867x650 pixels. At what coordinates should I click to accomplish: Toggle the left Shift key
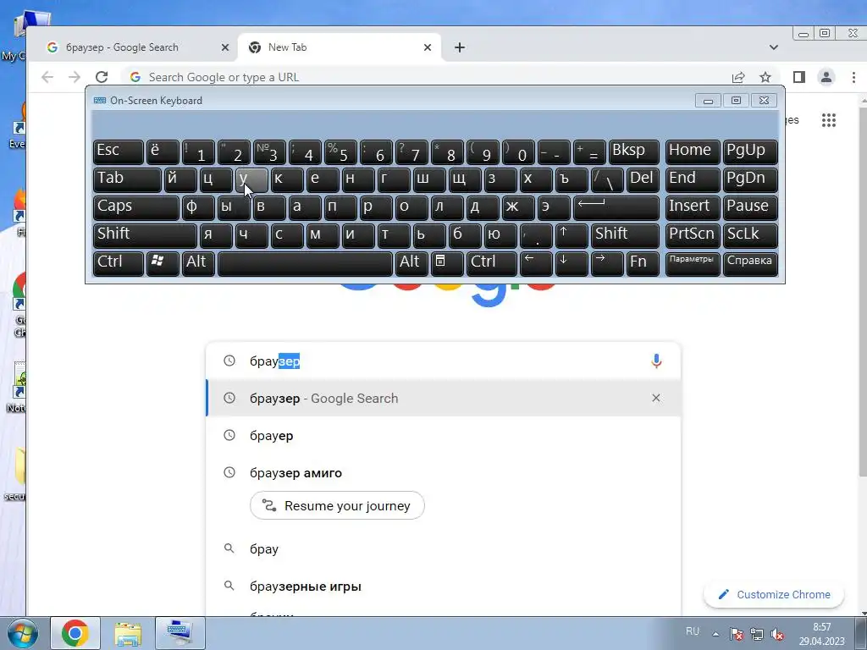(x=144, y=235)
